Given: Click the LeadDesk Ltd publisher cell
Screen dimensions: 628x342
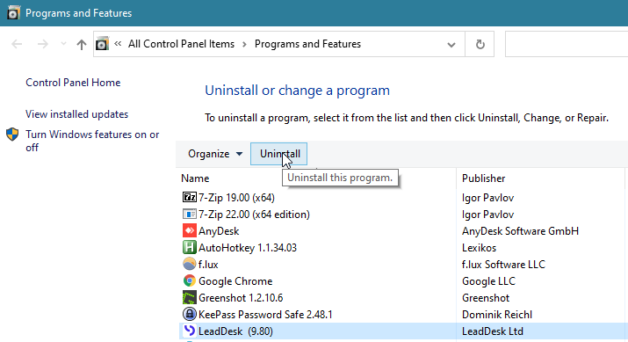Looking at the screenshot, I should coord(493,331).
